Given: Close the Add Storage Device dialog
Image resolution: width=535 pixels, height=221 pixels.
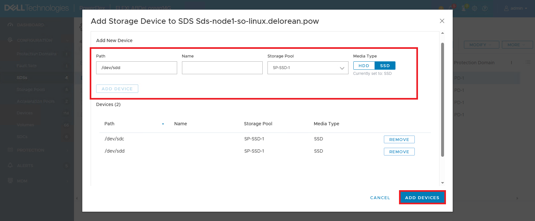Looking at the screenshot, I should pos(442,21).
